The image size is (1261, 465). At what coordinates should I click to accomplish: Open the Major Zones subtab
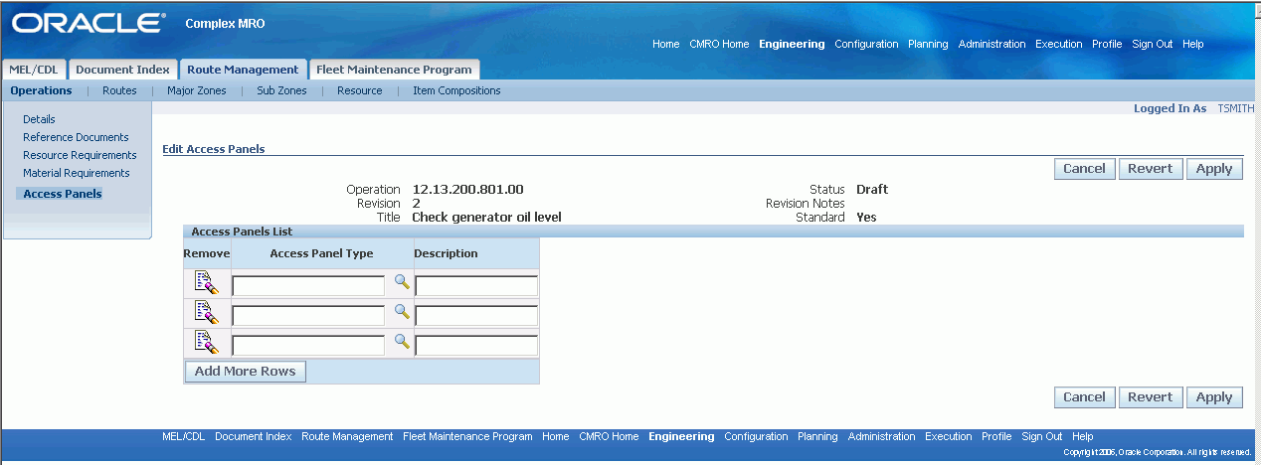pyautogui.click(x=196, y=90)
